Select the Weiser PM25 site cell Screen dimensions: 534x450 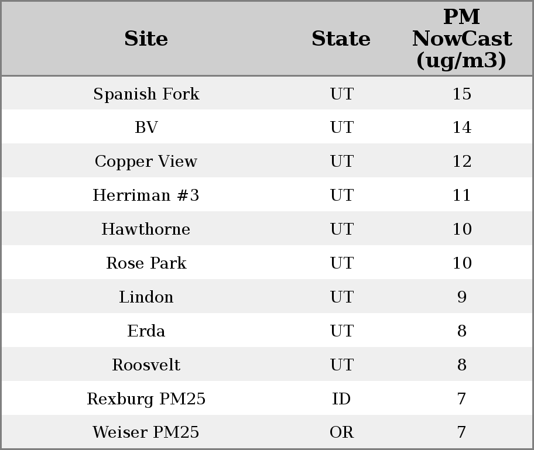click(146, 432)
